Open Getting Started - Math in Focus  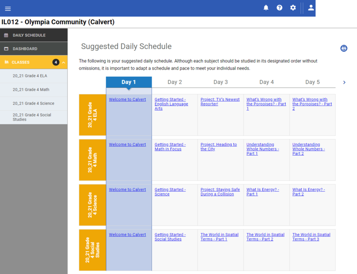pyautogui.click(x=170, y=147)
